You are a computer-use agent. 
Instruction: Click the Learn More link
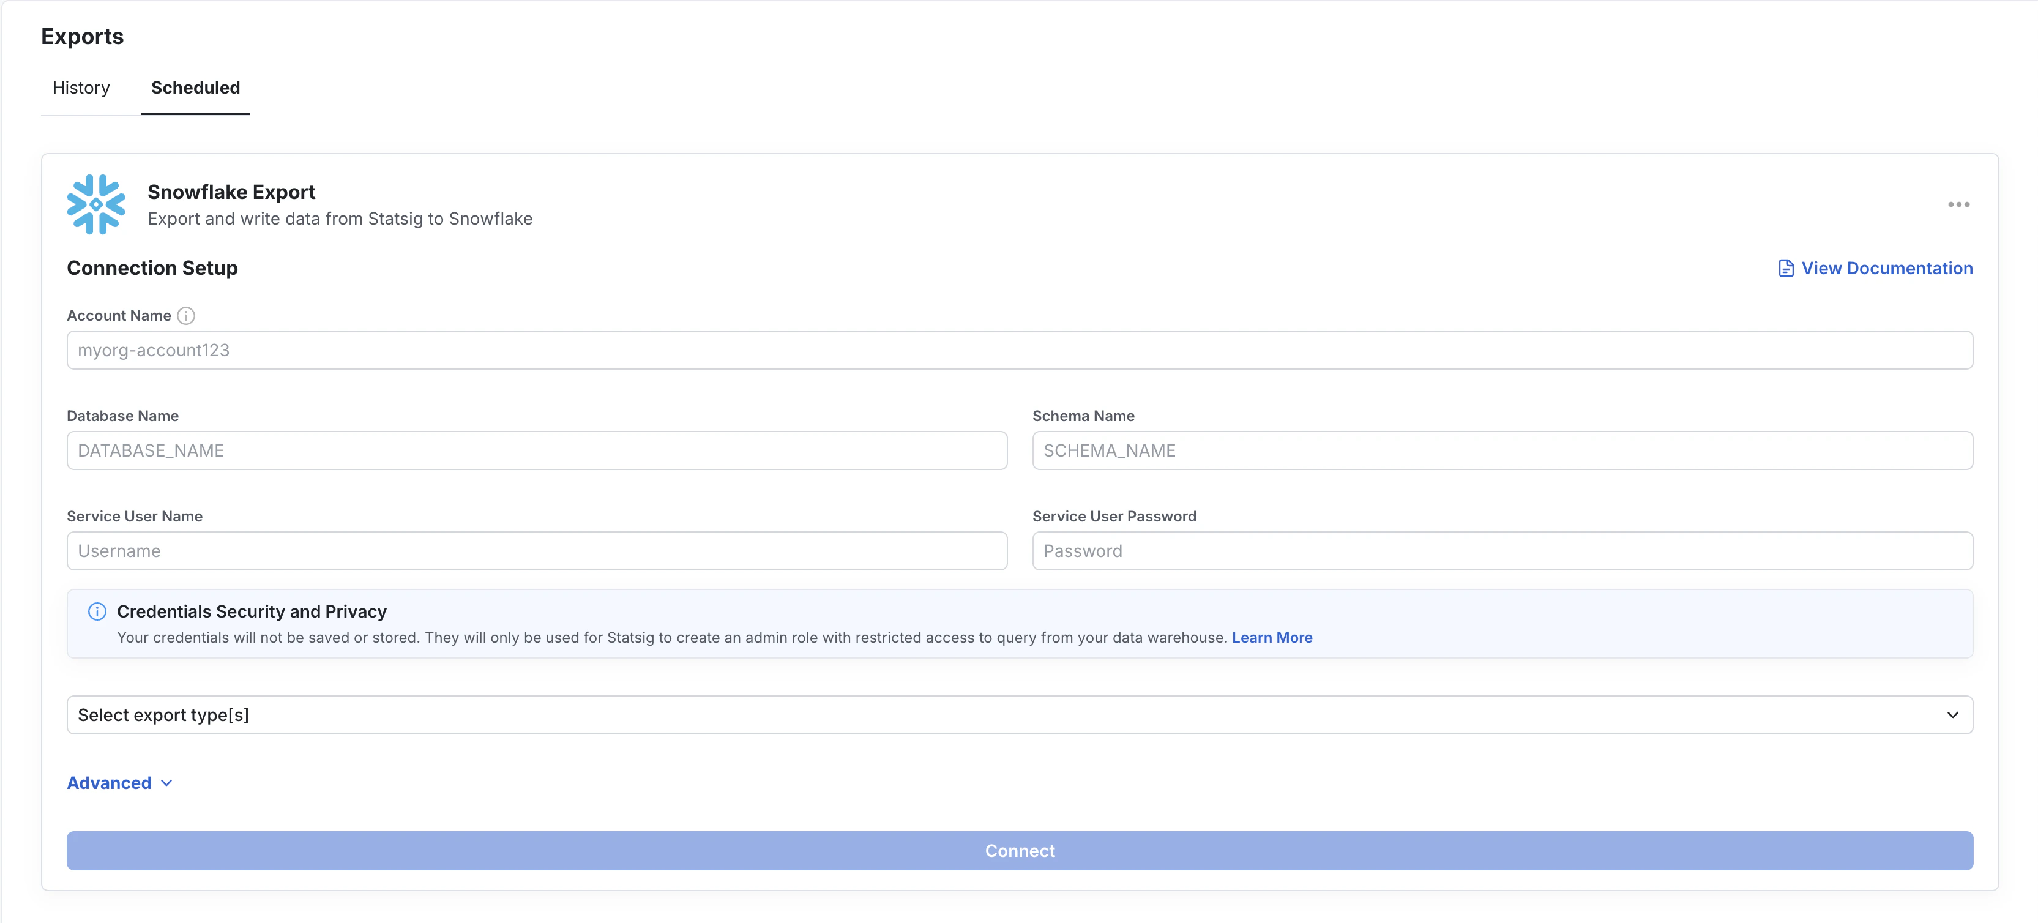tap(1271, 638)
